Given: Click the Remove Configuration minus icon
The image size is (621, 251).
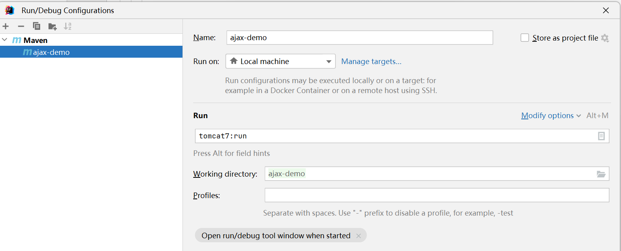Looking at the screenshot, I should [x=21, y=26].
